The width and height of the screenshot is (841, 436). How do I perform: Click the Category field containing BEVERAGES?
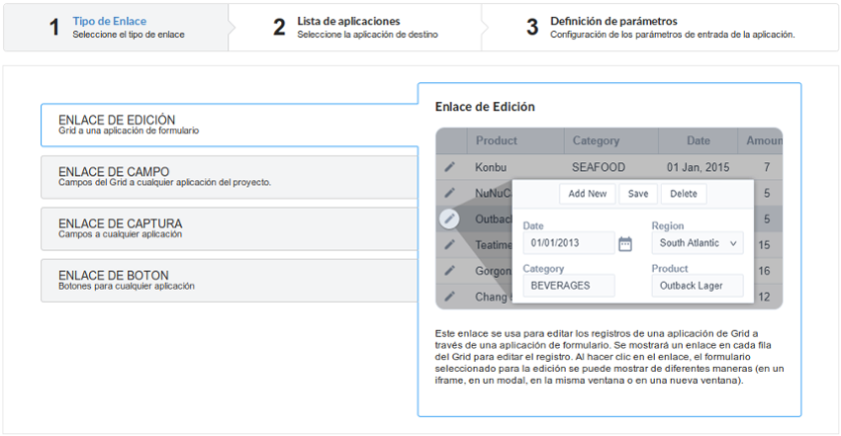click(x=569, y=286)
